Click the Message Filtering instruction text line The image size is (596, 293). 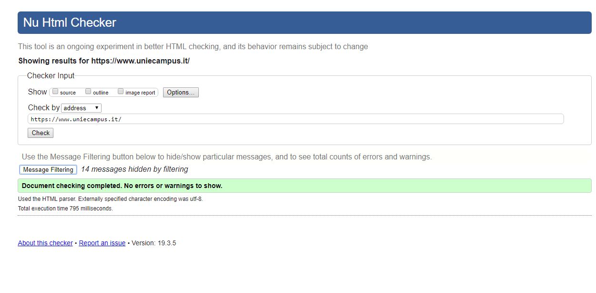click(x=227, y=157)
